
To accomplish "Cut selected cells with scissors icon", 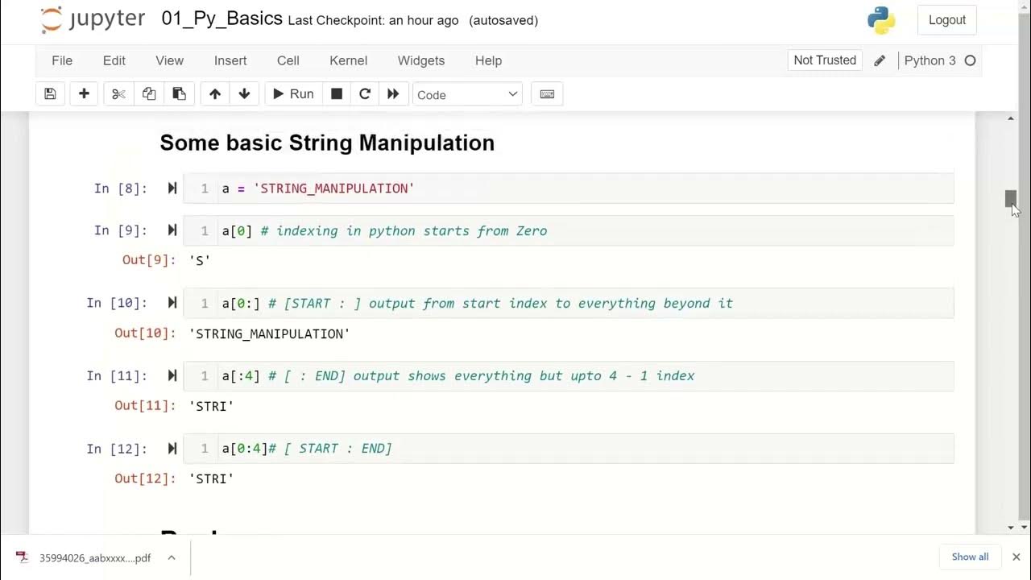I will [118, 94].
